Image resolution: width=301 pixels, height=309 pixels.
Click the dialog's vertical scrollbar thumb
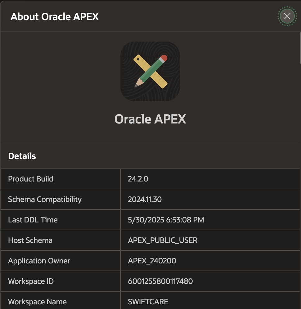point(300,48)
